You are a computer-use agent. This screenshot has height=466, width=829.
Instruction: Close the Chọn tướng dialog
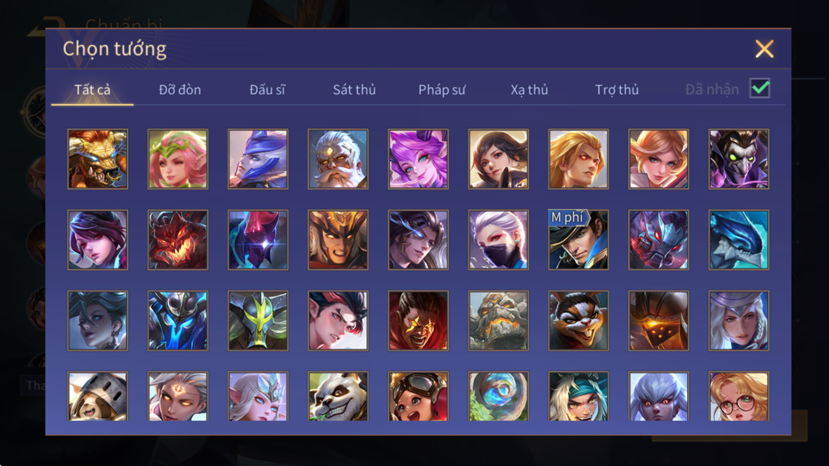(764, 49)
